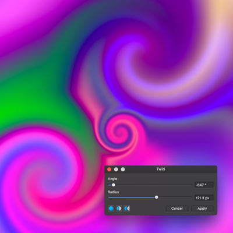Select the full preview mode icon
The width and height of the screenshot is (233, 233).
[x=111, y=209]
